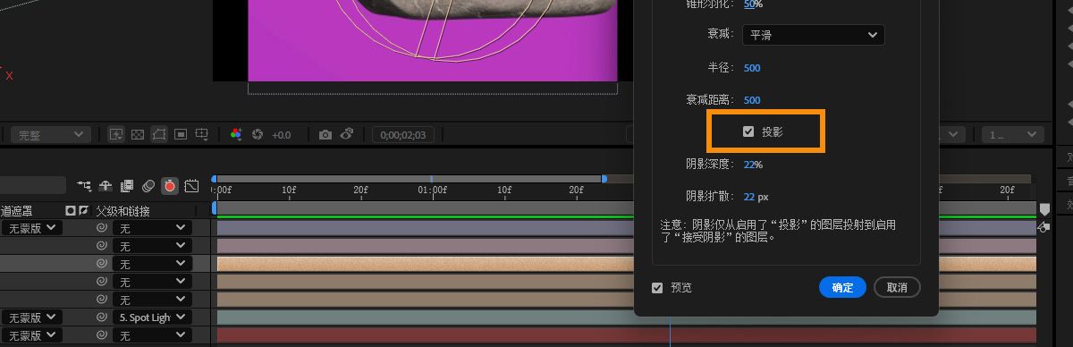Click the 父级和链接 column header
Screen dimensions: 1073x347
[123, 211]
